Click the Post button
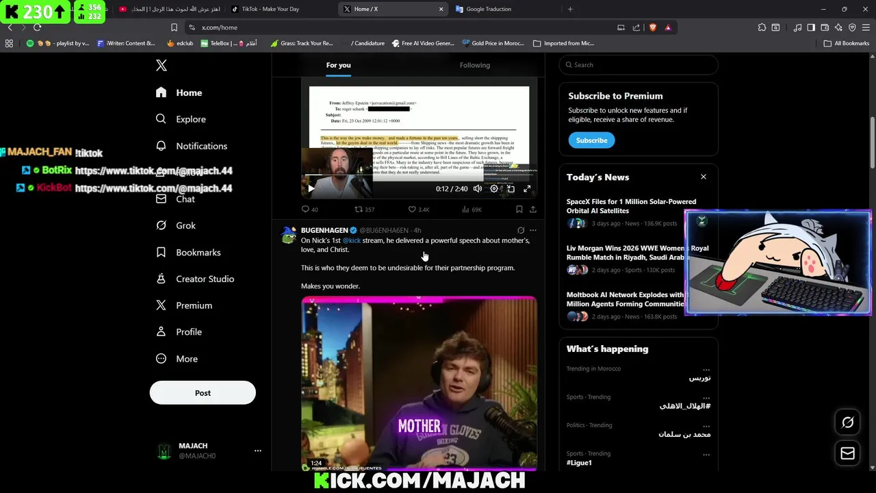 (203, 393)
